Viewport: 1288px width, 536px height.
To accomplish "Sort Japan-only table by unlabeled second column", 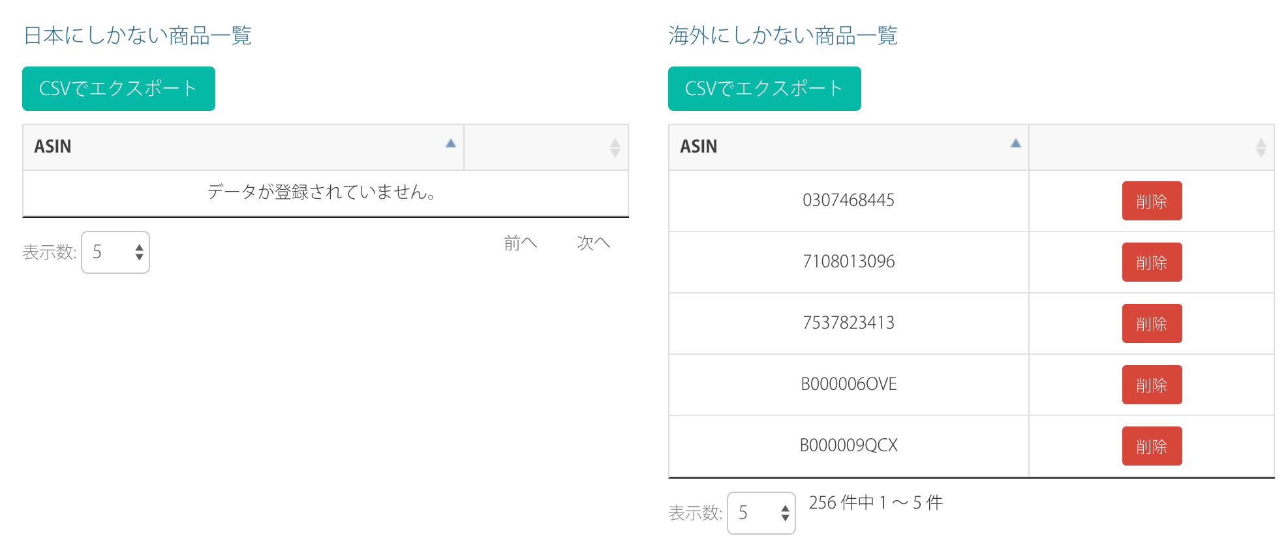I will click(545, 147).
